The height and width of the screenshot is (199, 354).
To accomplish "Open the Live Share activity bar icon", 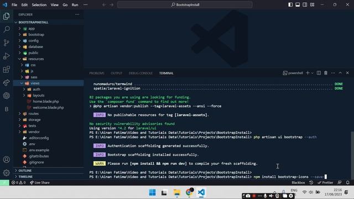I will [x=6, y=82].
